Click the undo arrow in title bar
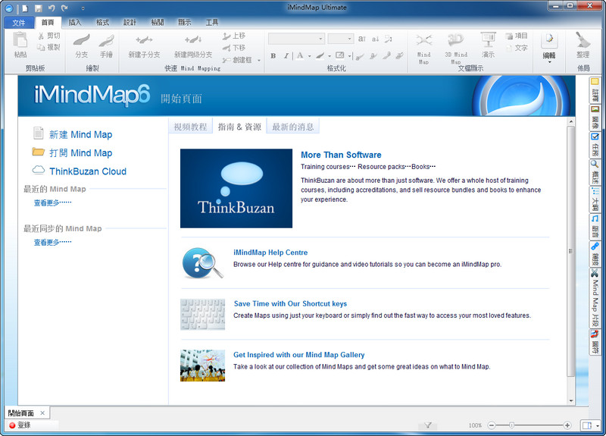Screen dimensions: 606x436 click(x=52, y=8)
